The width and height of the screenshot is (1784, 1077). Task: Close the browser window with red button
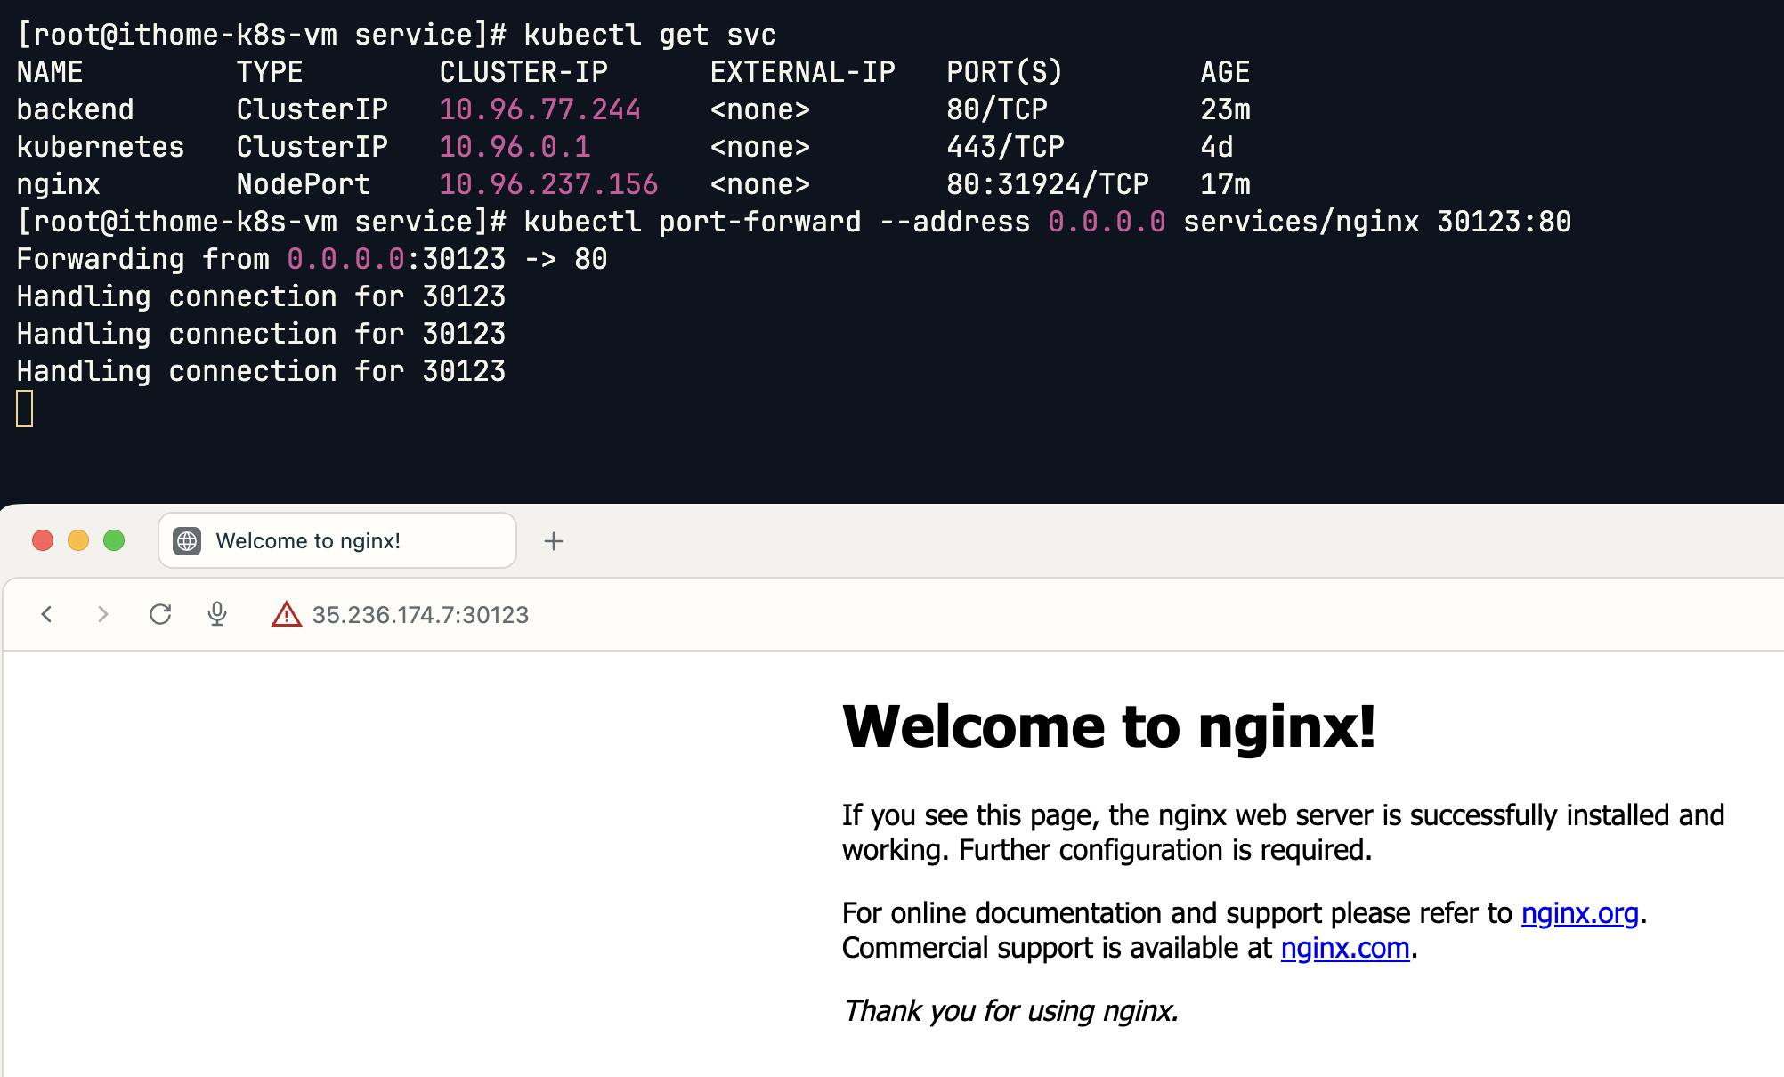[43, 540]
